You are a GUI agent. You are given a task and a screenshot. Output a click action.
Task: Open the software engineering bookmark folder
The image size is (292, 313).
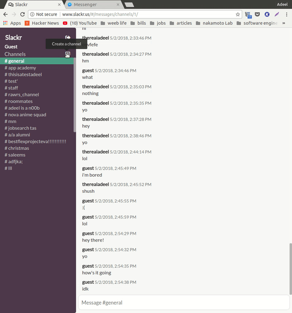257,23
